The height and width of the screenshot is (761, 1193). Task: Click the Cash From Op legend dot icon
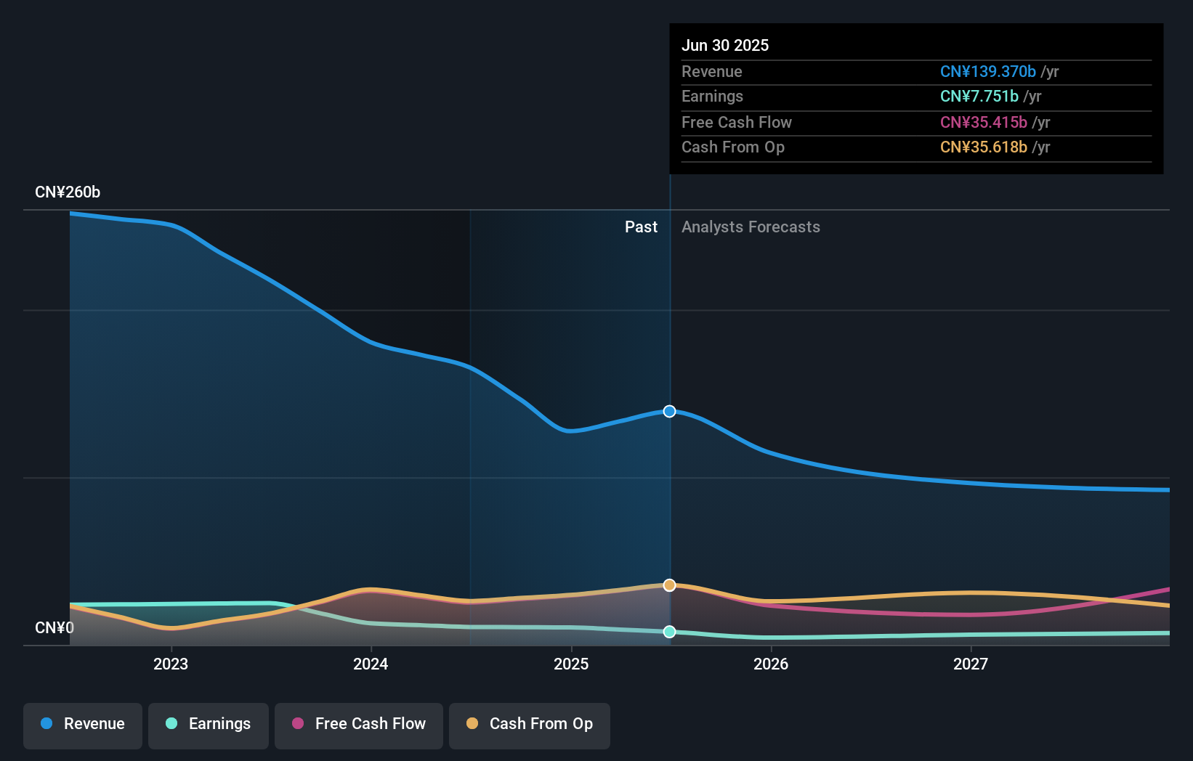coord(472,724)
